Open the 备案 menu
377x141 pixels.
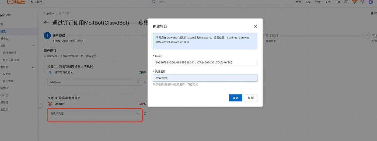(308, 2)
